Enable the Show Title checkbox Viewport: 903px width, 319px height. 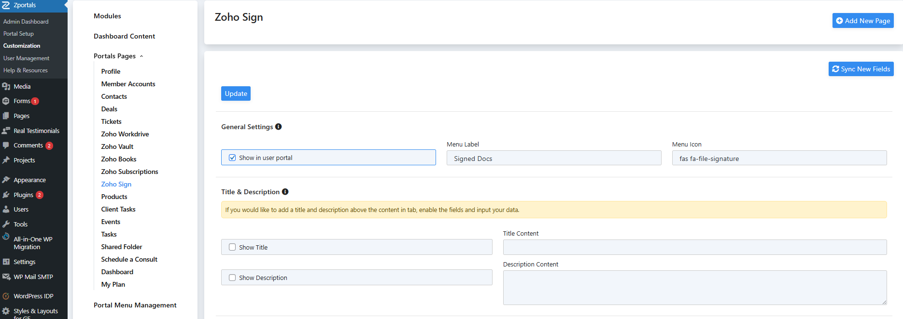[x=232, y=247]
